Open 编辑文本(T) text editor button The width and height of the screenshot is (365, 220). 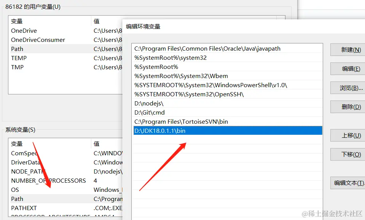pos(348,183)
